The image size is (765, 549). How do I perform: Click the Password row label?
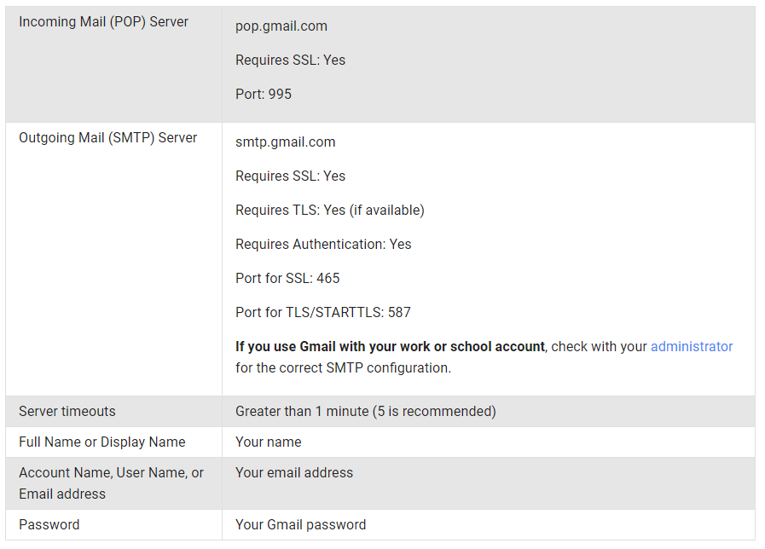tap(49, 525)
